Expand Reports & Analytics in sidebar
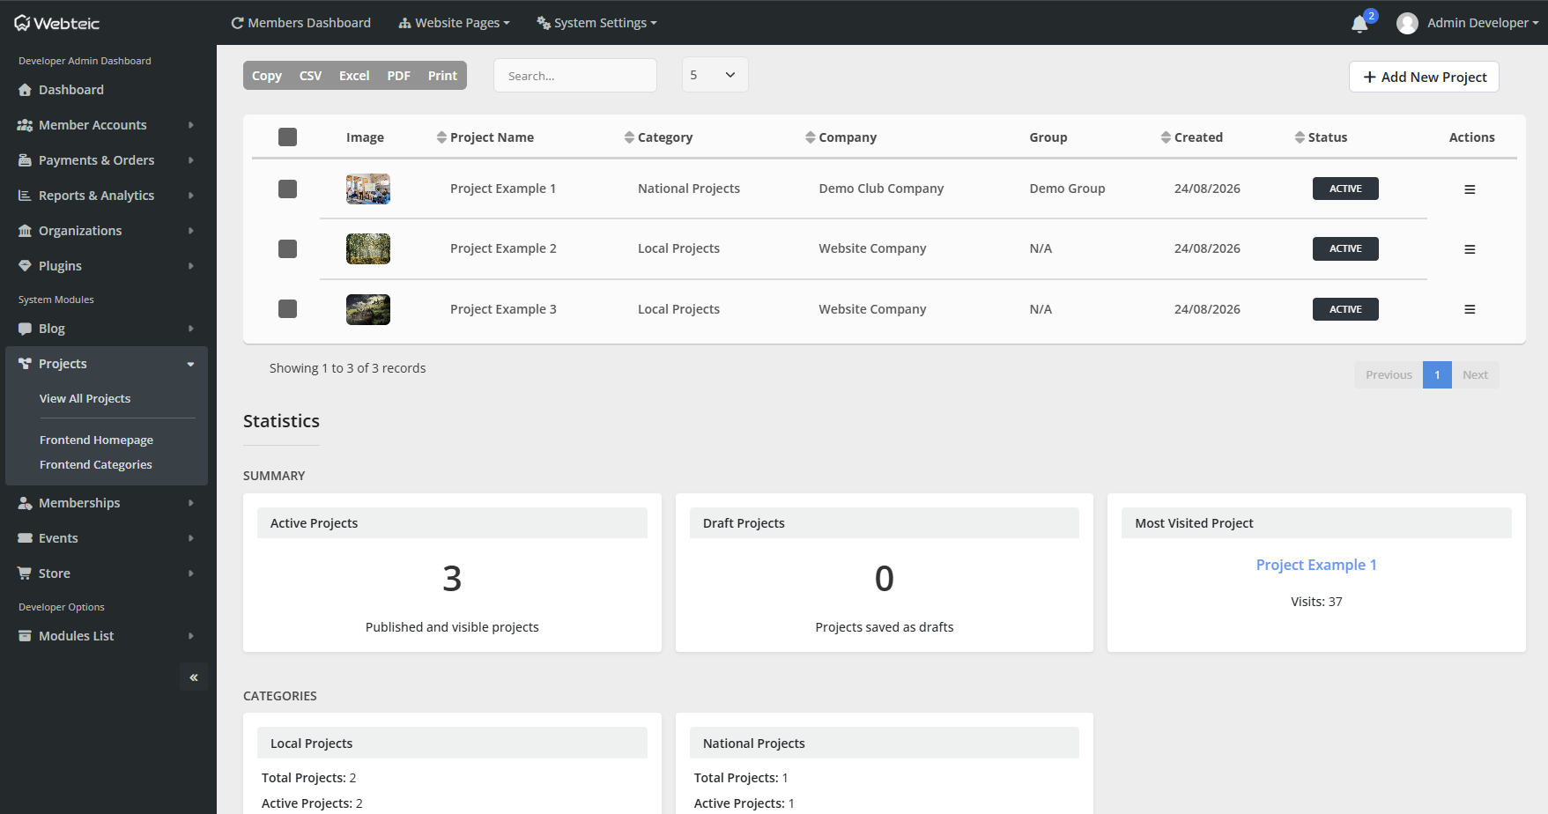This screenshot has width=1548, height=814. pos(106,196)
